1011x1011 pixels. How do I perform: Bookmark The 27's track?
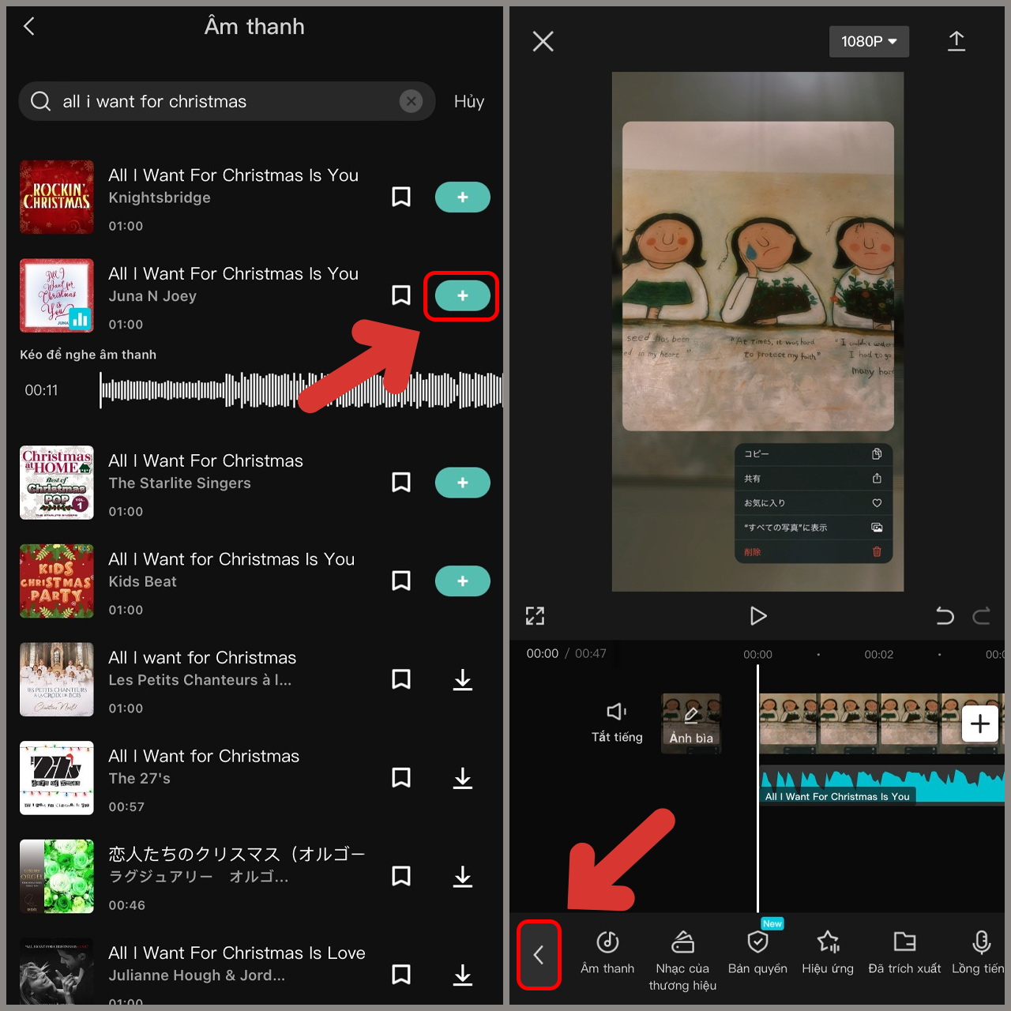pos(401,778)
